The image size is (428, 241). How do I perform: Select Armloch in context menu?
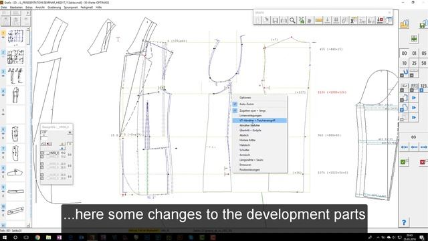[245, 155]
